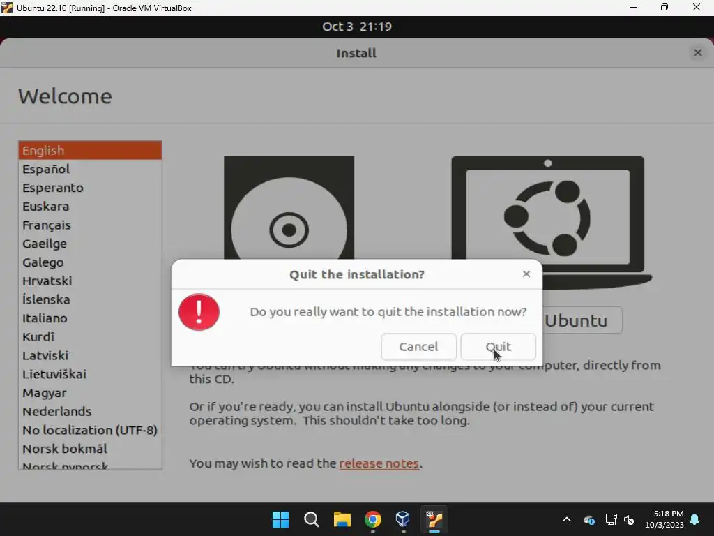The width and height of the screenshot is (714, 536).
Task: Cancel the quit installation dialog
Action: (418, 347)
